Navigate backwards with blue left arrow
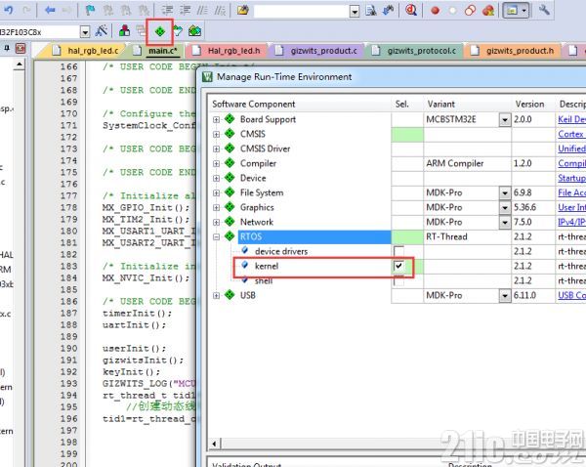The image size is (586, 467). [50, 10]
